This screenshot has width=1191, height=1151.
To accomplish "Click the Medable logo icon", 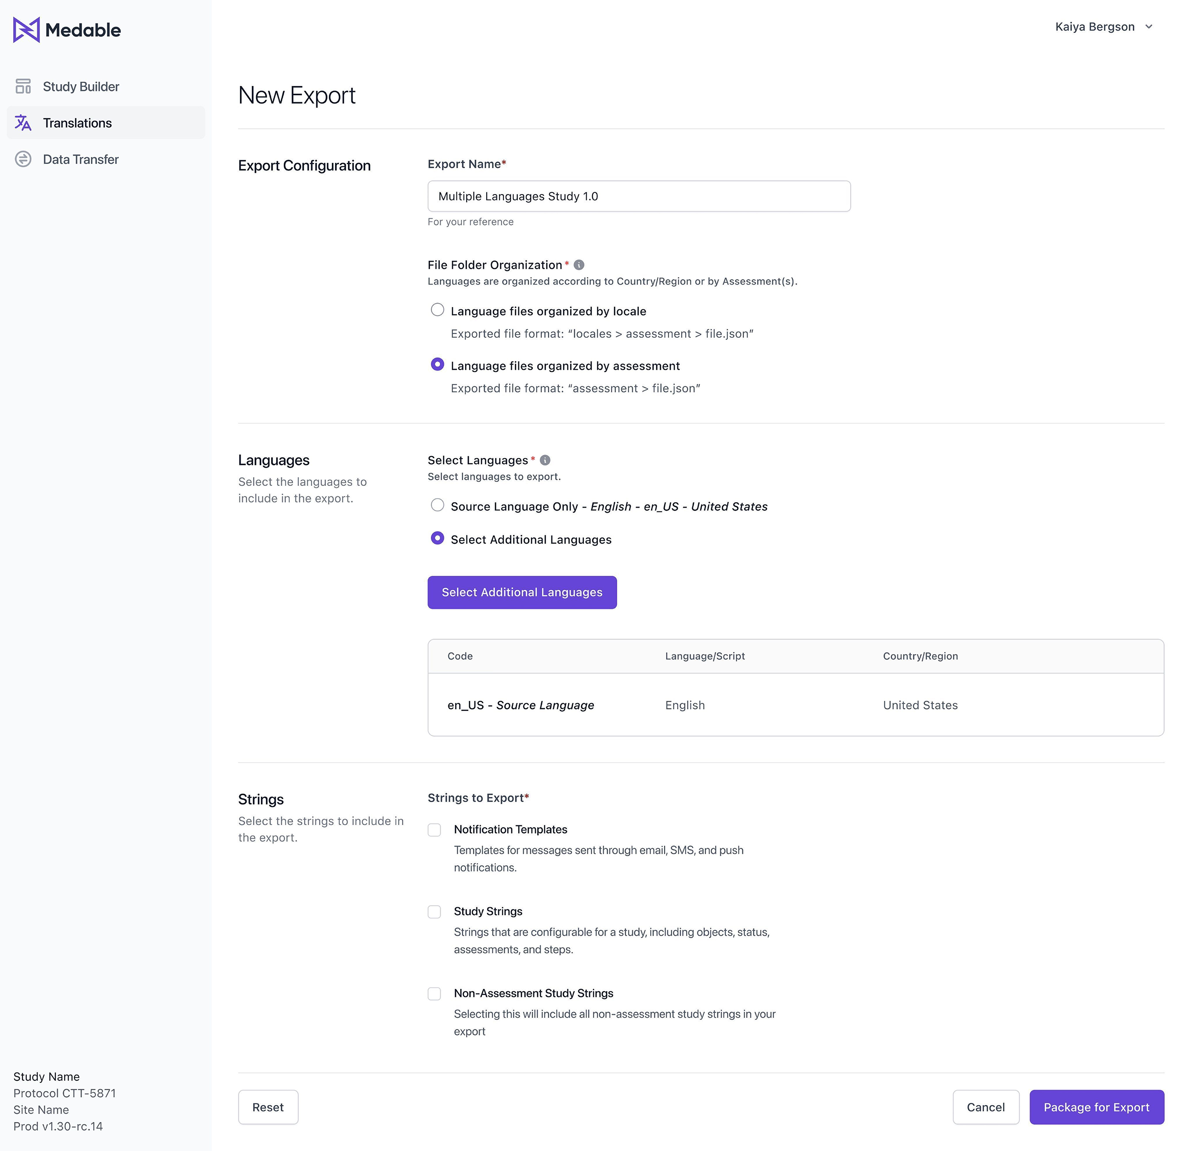I will [26, 30].
